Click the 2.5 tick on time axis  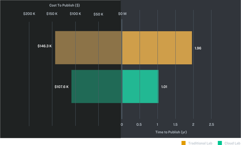(x=211, y=125)
